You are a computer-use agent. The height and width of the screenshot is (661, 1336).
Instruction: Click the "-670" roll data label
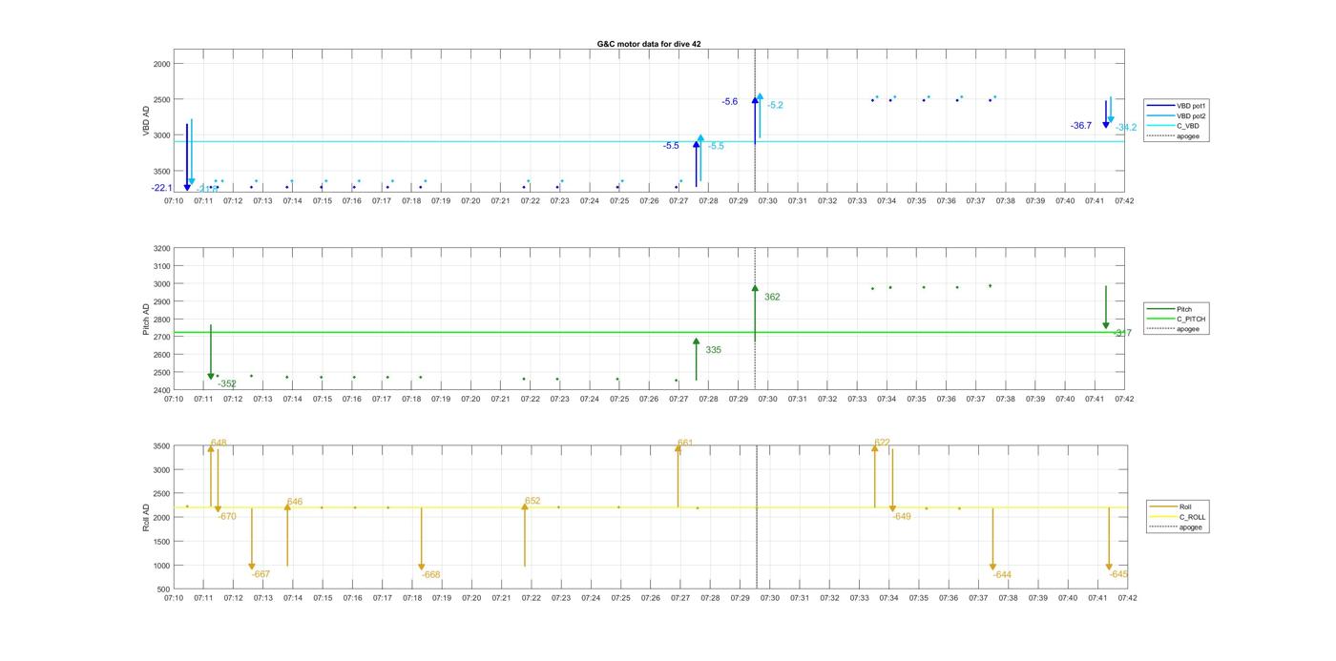pyautogui.click(x=227, y=516)
